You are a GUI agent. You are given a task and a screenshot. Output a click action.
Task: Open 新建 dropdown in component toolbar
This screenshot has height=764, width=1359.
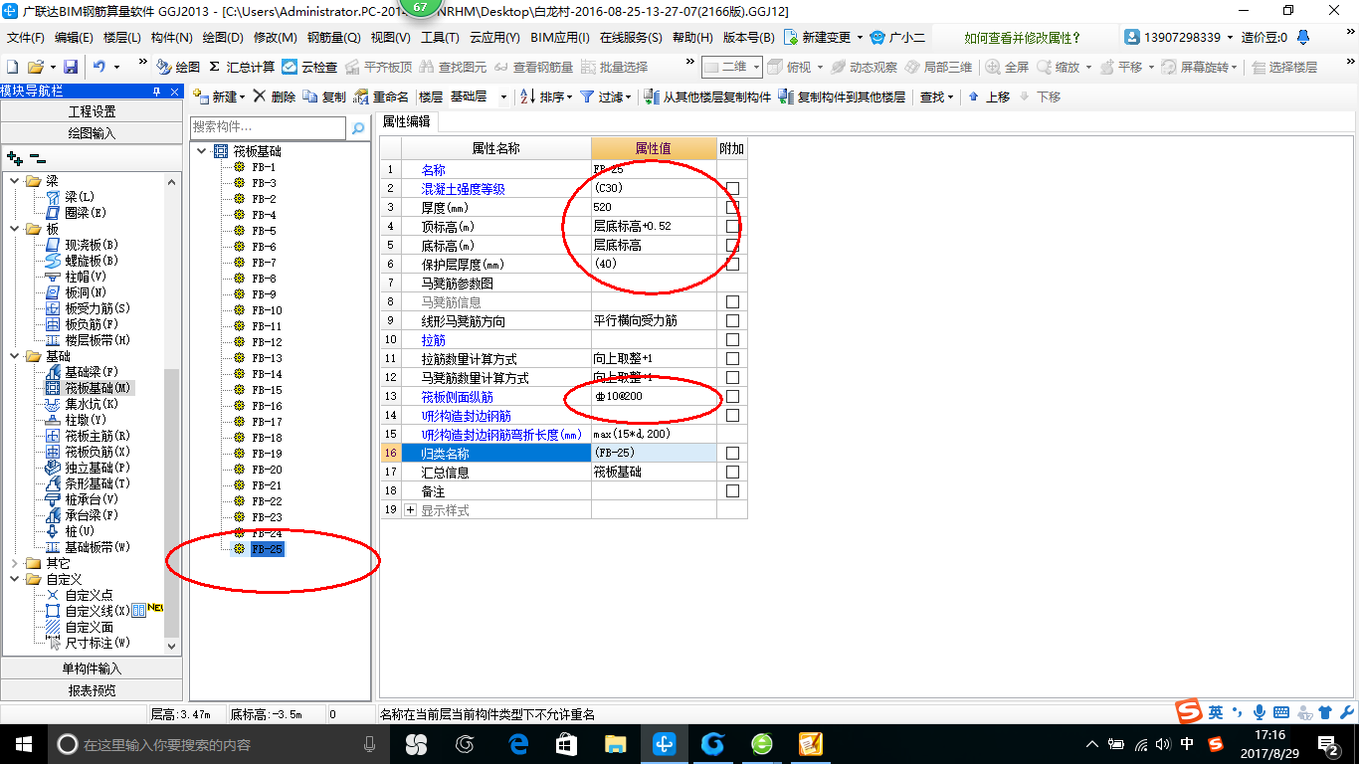pyautogui.click(x=220, y=96)
